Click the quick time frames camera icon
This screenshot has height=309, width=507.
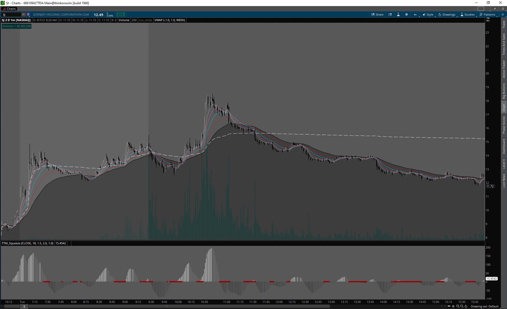(x=390, y=15)
